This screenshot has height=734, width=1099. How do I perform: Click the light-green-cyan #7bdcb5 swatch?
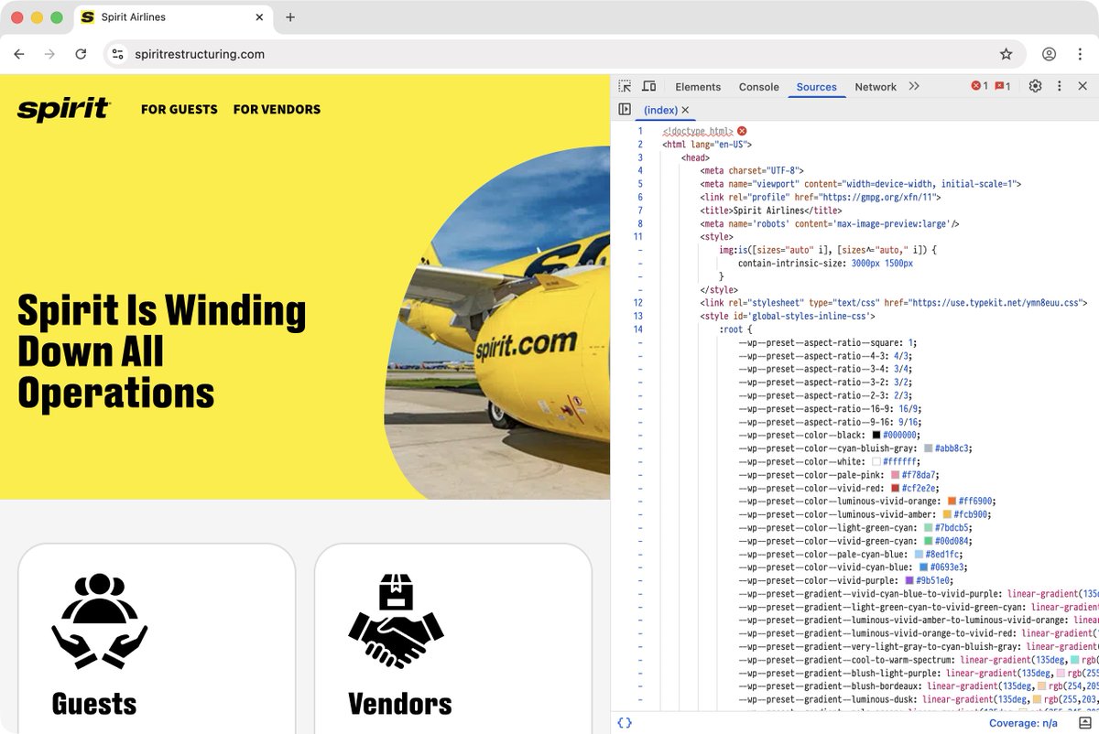point(929,528)
